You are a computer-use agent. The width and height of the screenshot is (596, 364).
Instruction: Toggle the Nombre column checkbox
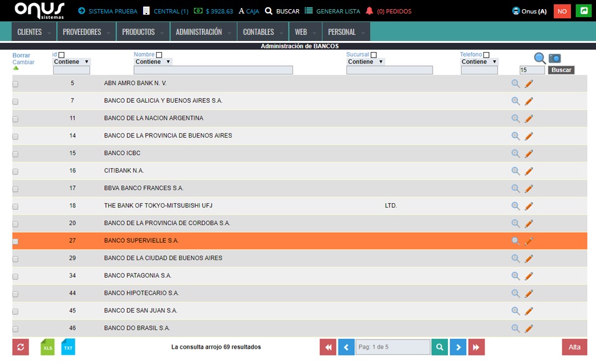click(159, 54)
